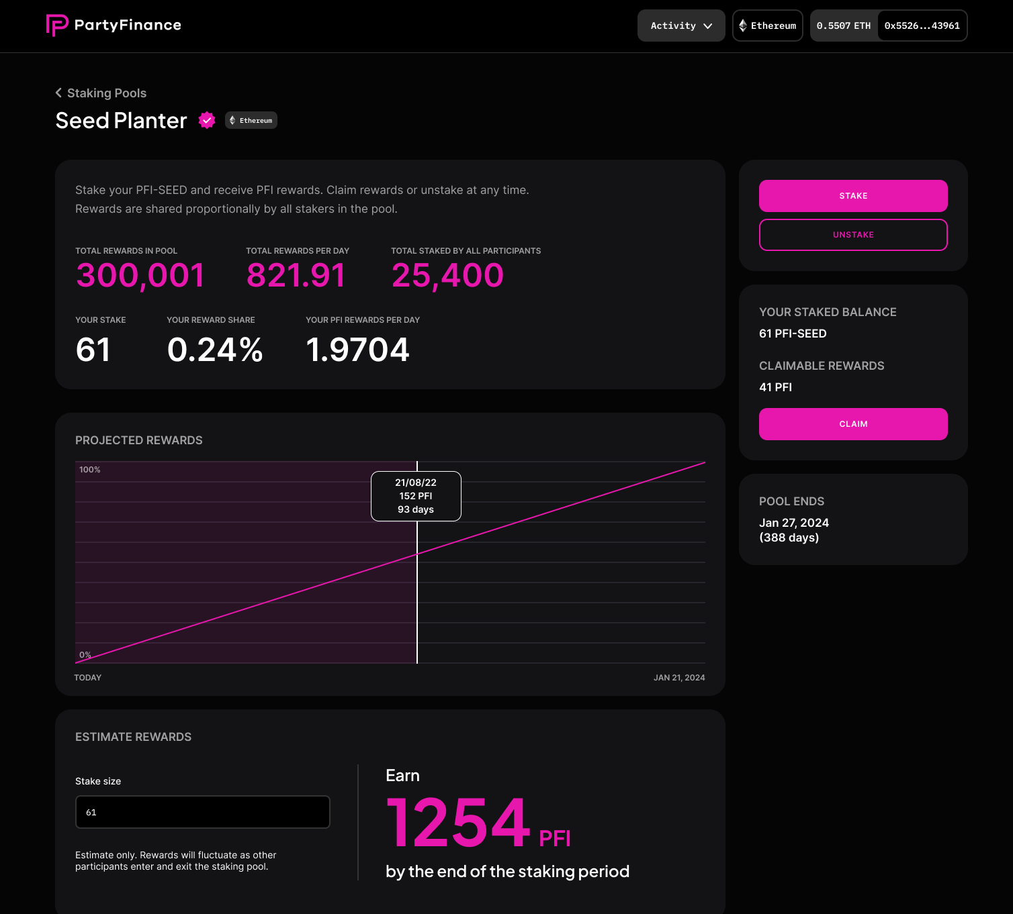Viewport: 1013px width, 914px height.
Task: Click the CLAIM rewards button
Action: tap(853, 424)
